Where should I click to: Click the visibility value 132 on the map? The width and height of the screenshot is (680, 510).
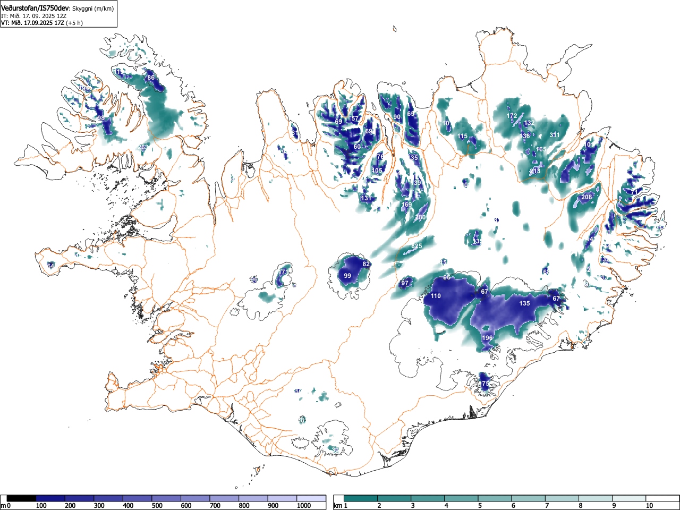[529, 123]
